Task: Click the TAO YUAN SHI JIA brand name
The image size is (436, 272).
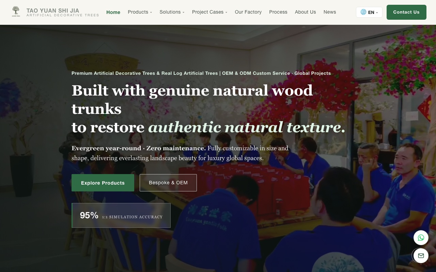Action: click(53, 11)
